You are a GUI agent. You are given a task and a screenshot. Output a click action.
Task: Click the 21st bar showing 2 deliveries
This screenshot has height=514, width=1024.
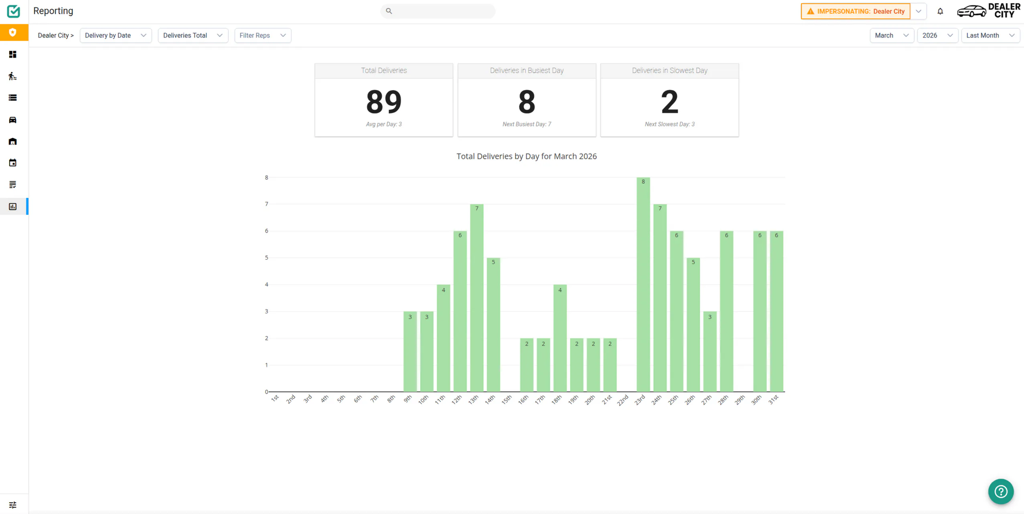tap(610, 365)
